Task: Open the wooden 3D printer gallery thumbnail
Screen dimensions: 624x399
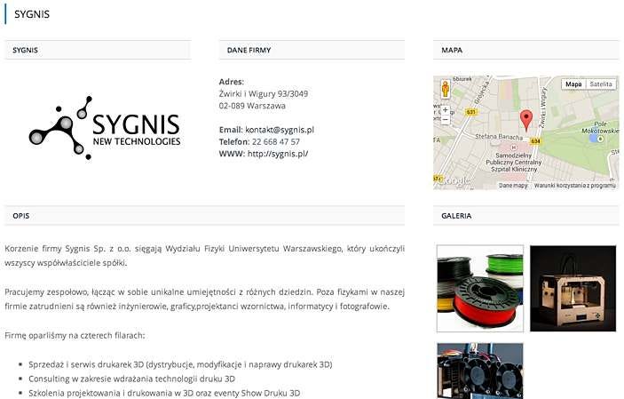Action: pyautogui.click(x=573, y=289)
